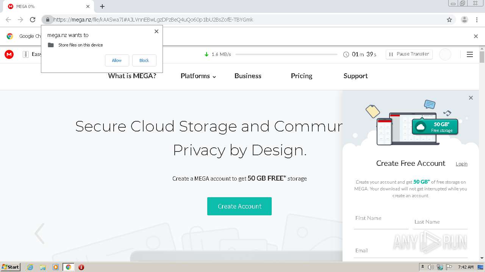This screenshot has width=485, height=272.
Task: Open the Business menu item
Action: (x=248, y=76)
